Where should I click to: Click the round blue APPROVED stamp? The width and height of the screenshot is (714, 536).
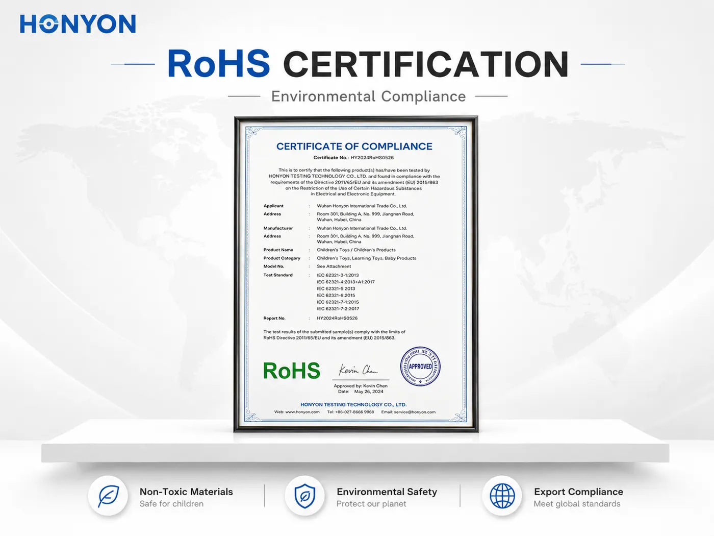[x=420, y=367]
